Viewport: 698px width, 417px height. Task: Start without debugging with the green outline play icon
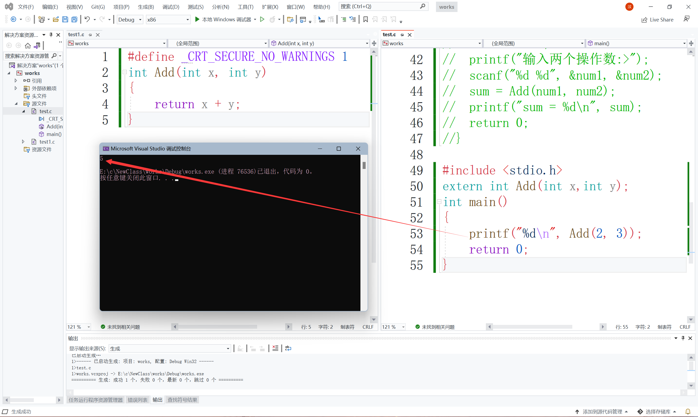click(262, 19)
